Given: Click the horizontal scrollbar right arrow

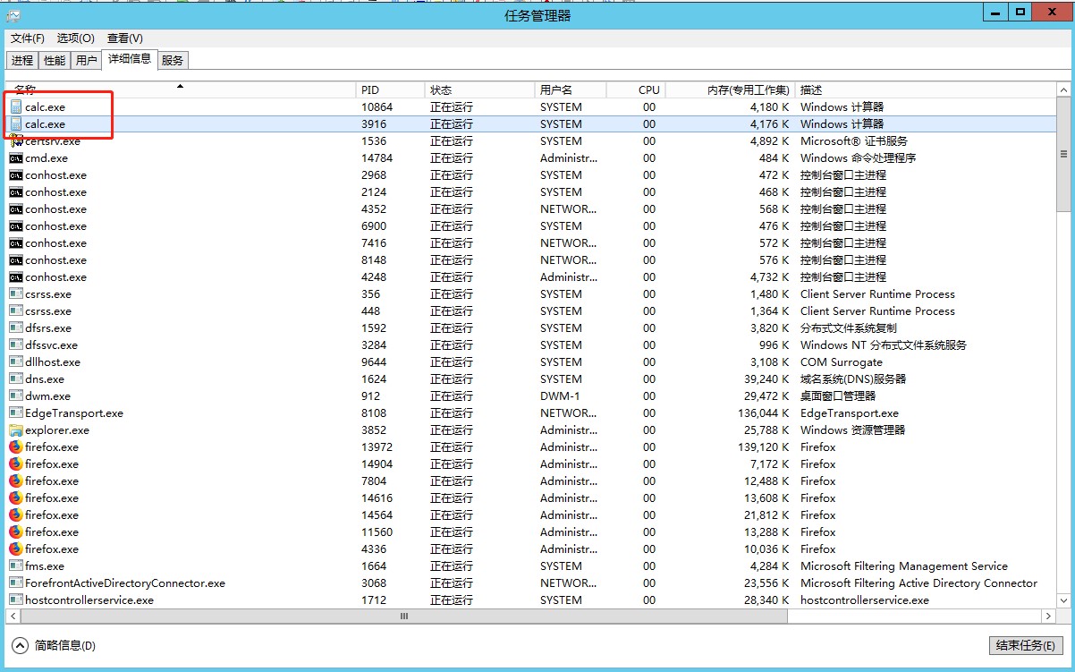Looking at the screenshot, I should [1048, 617].
